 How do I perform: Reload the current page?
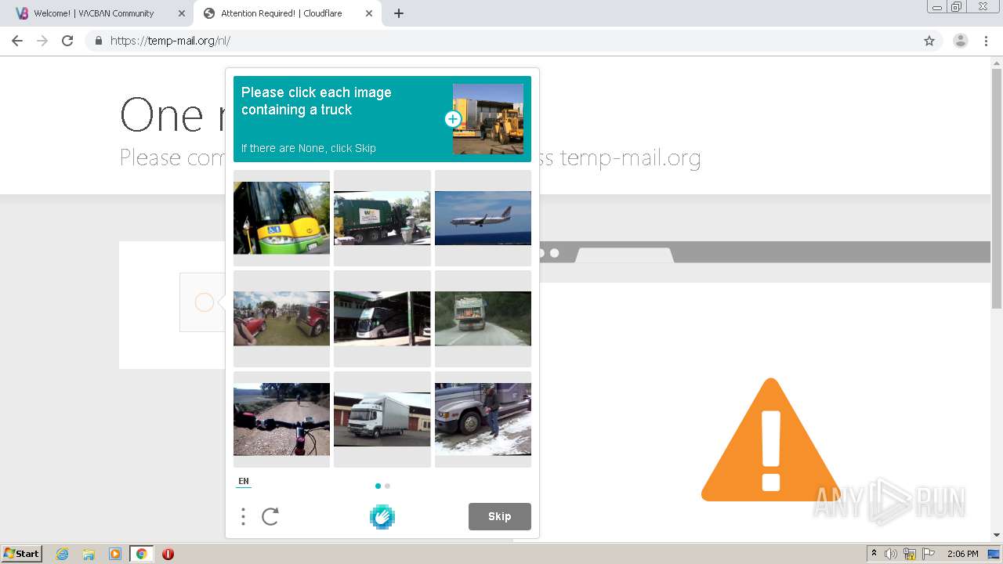coord(67,41)
